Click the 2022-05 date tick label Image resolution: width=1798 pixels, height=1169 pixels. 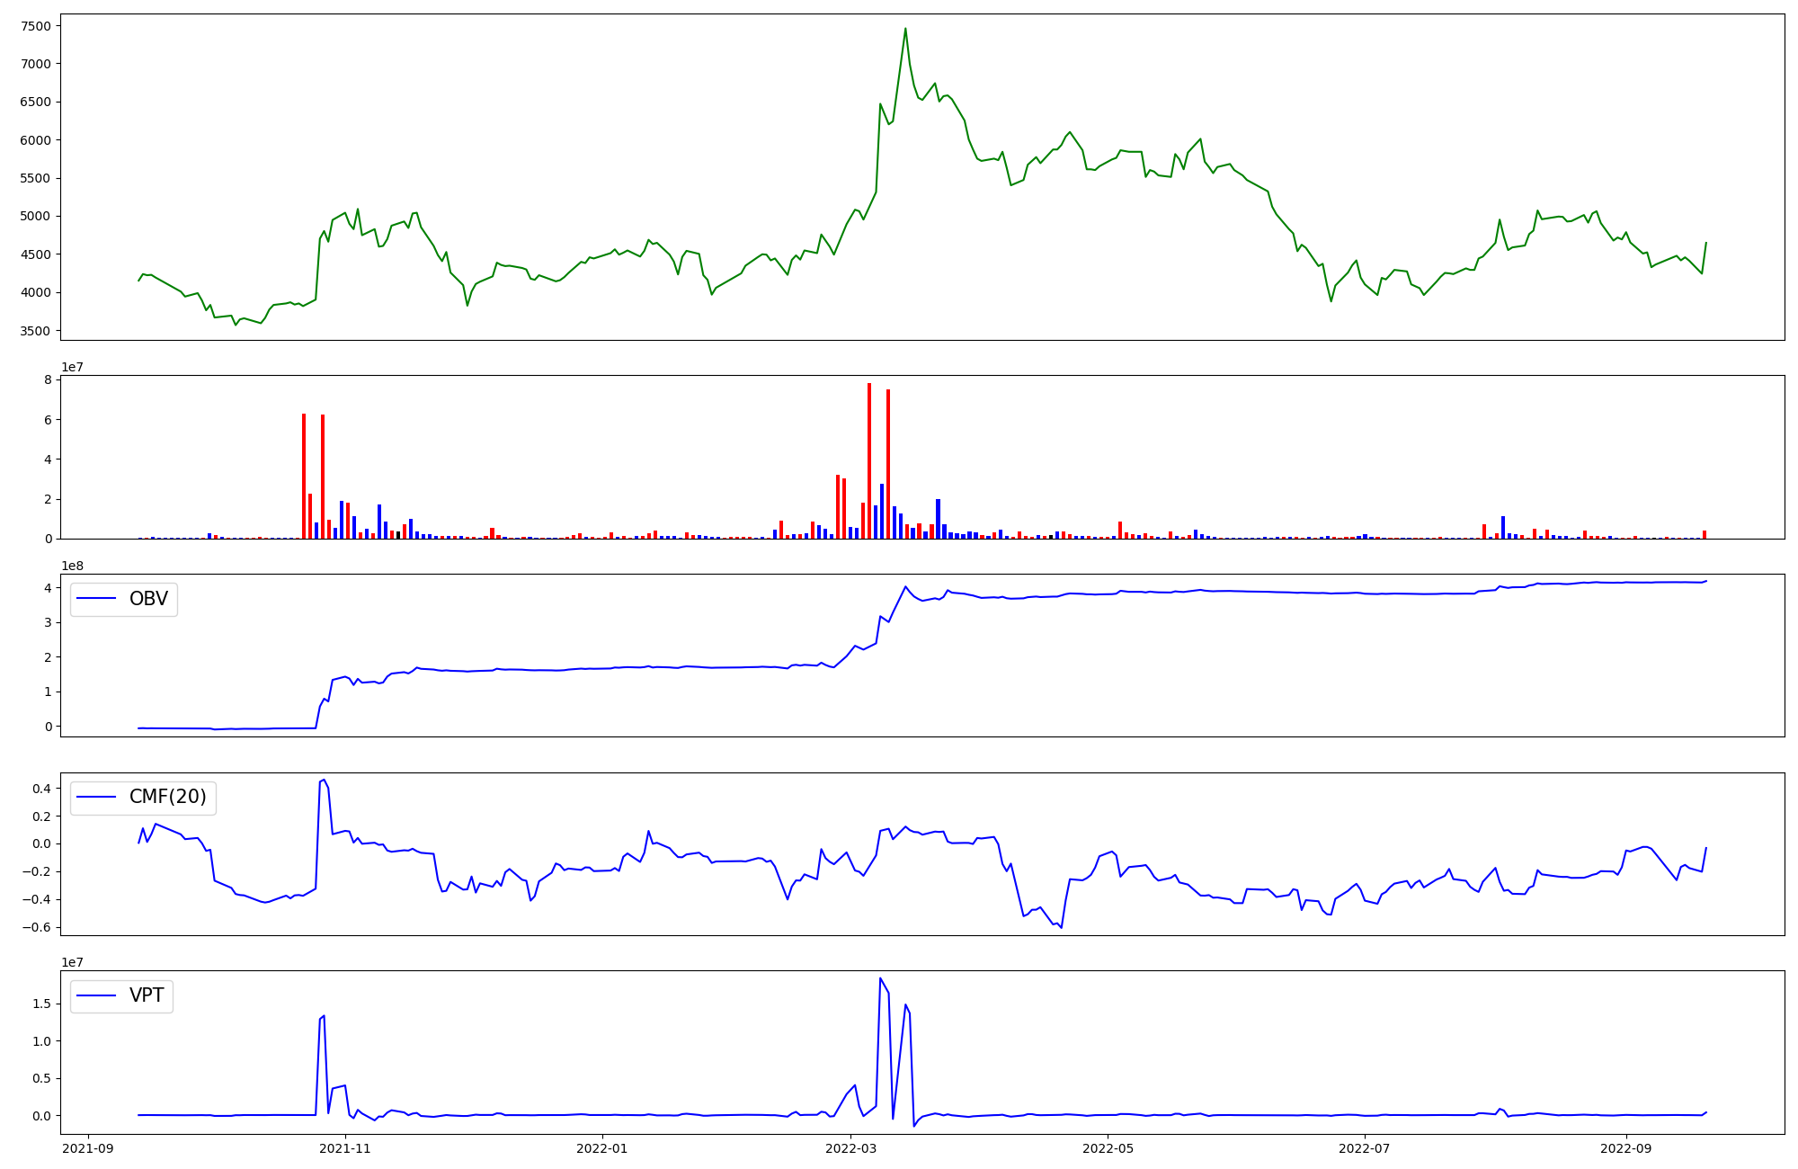click(x=1108, y=1148)
